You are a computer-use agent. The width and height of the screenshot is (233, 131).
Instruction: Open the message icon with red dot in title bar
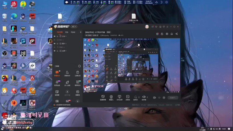click(x=153, y=27)
